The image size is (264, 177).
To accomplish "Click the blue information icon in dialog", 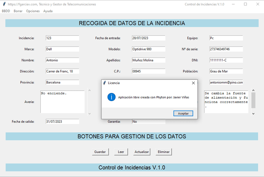I will [111, 97].
